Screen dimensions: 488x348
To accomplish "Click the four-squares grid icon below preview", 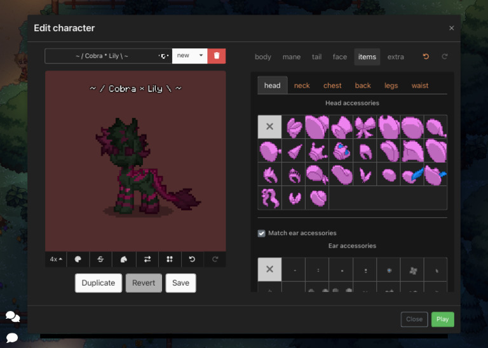I will [x=170, y=259].
